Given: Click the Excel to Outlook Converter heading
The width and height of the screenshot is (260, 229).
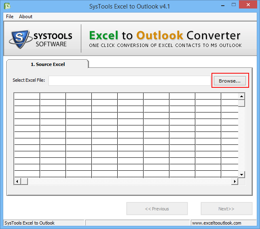Looking at the screenshot, I should tap(165, 35).
